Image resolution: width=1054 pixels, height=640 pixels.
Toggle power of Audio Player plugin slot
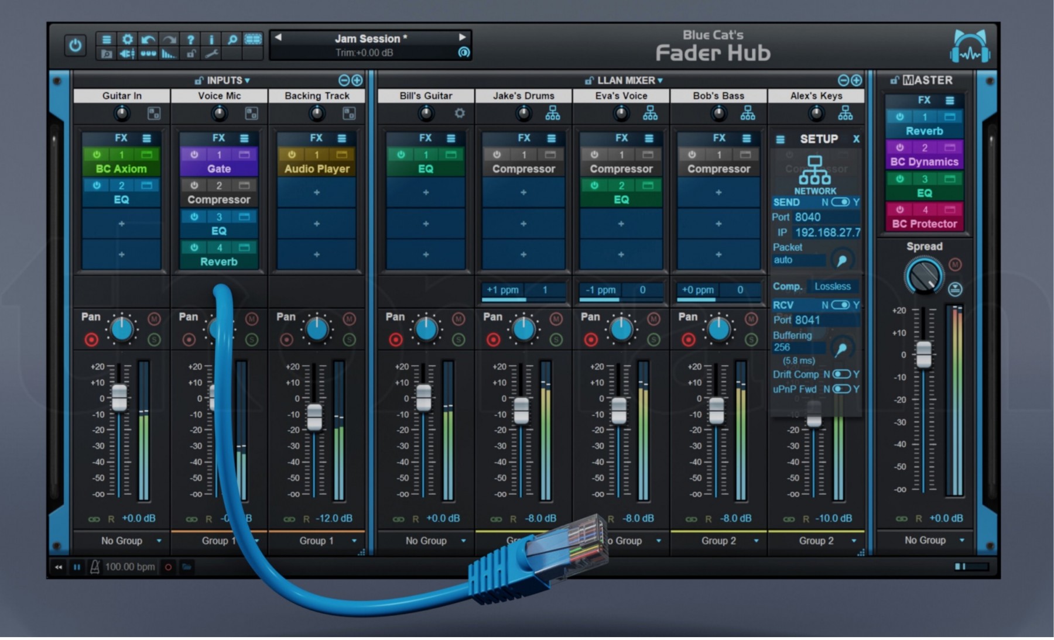click(x=292, y=154)
